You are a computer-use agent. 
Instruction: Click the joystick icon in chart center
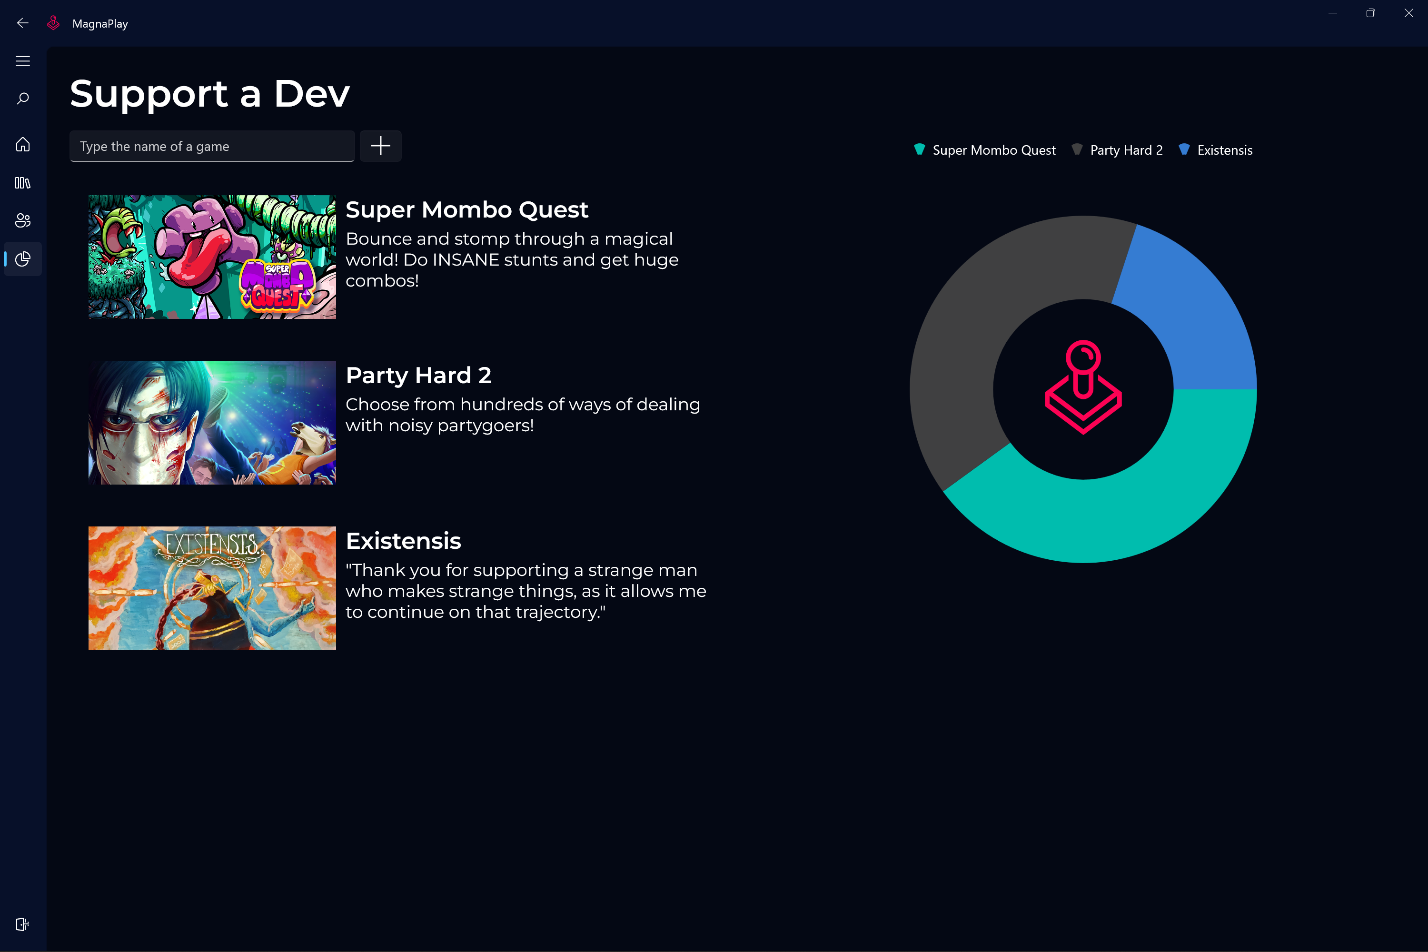pyautogui.click(x=1083, y=387)
